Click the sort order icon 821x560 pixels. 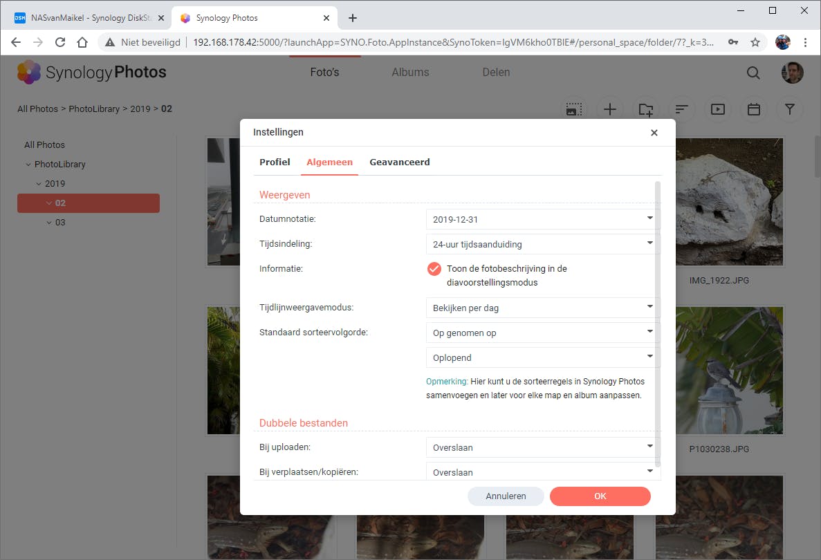pos(681,109)
